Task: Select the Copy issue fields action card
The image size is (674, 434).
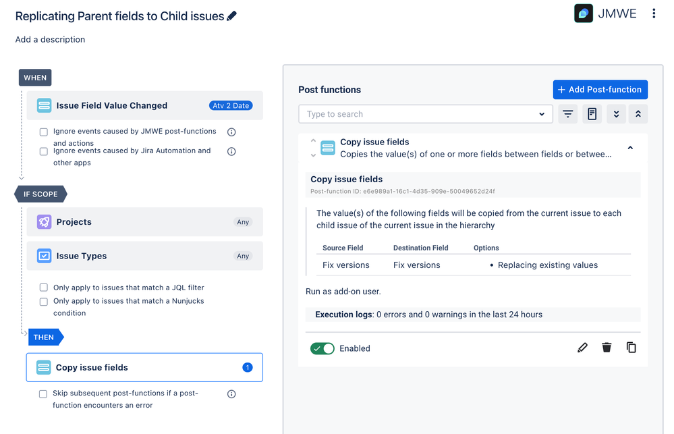Action: 144,367
